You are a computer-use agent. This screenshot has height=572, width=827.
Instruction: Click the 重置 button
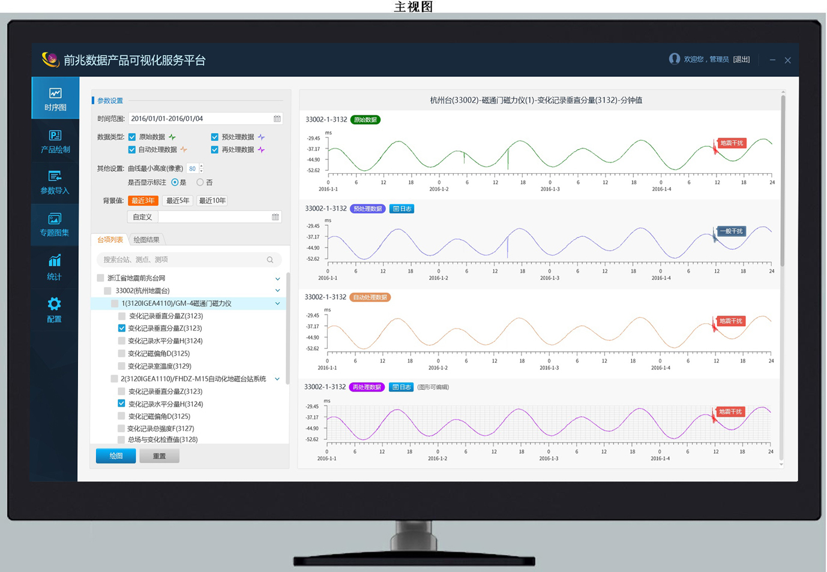coord(159,456)
